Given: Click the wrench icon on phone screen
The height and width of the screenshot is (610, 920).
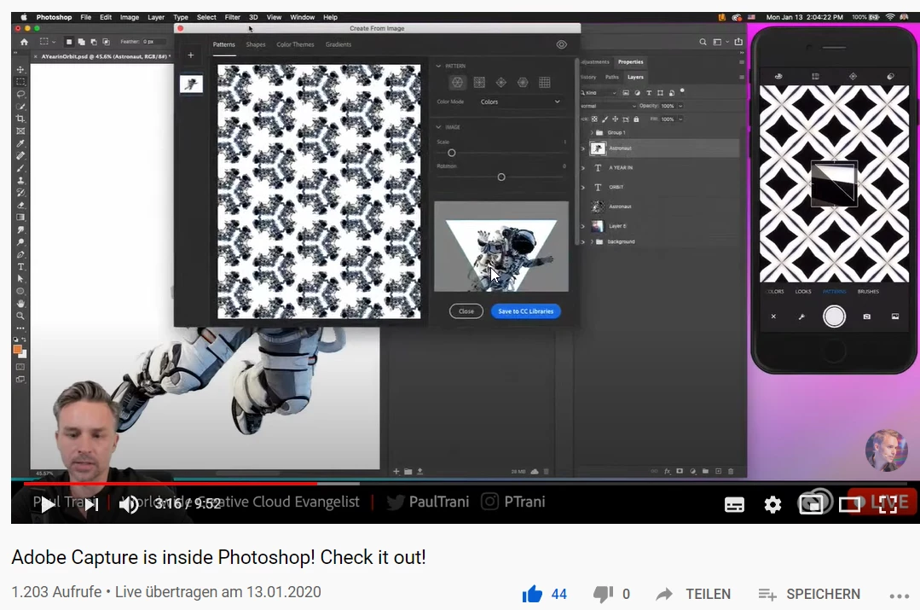Looking at the screenshot, I should click(801, 317).
